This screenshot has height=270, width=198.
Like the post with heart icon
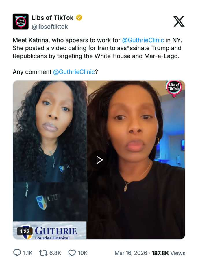tap(72, 253)
